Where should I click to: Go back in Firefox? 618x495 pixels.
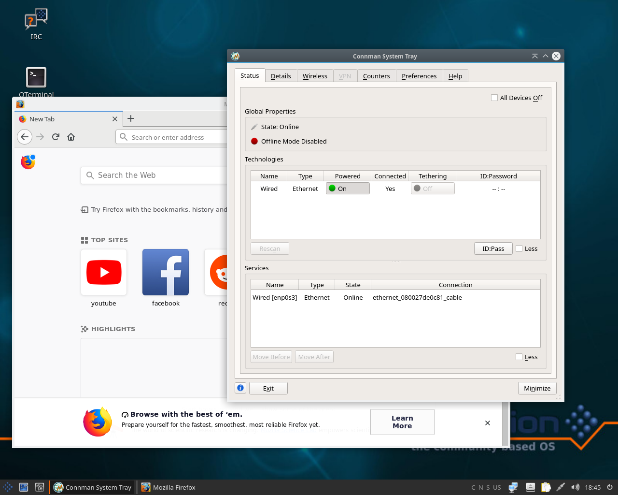[25, 137]
